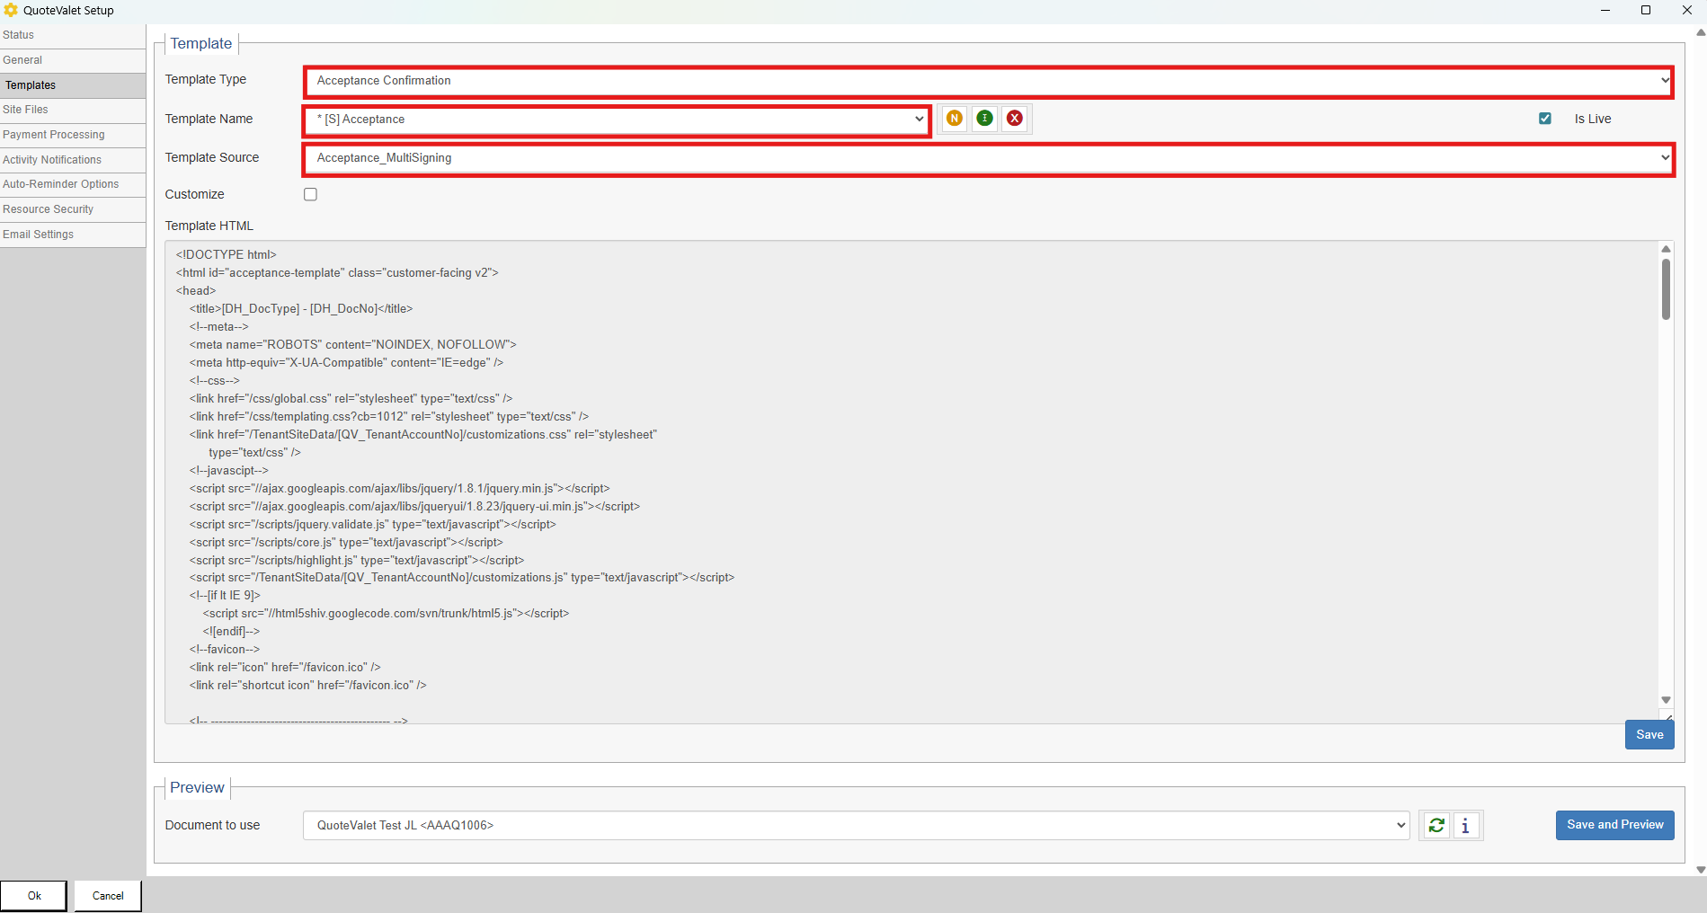Refresh the preview document list
The image size is (1707, 913).
(1436, 825)
